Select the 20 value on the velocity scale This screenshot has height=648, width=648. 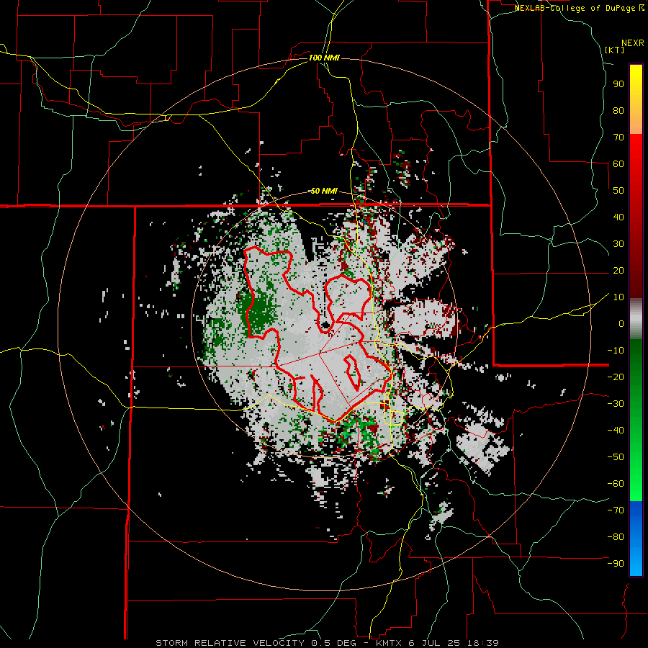(x=618, y=270)
